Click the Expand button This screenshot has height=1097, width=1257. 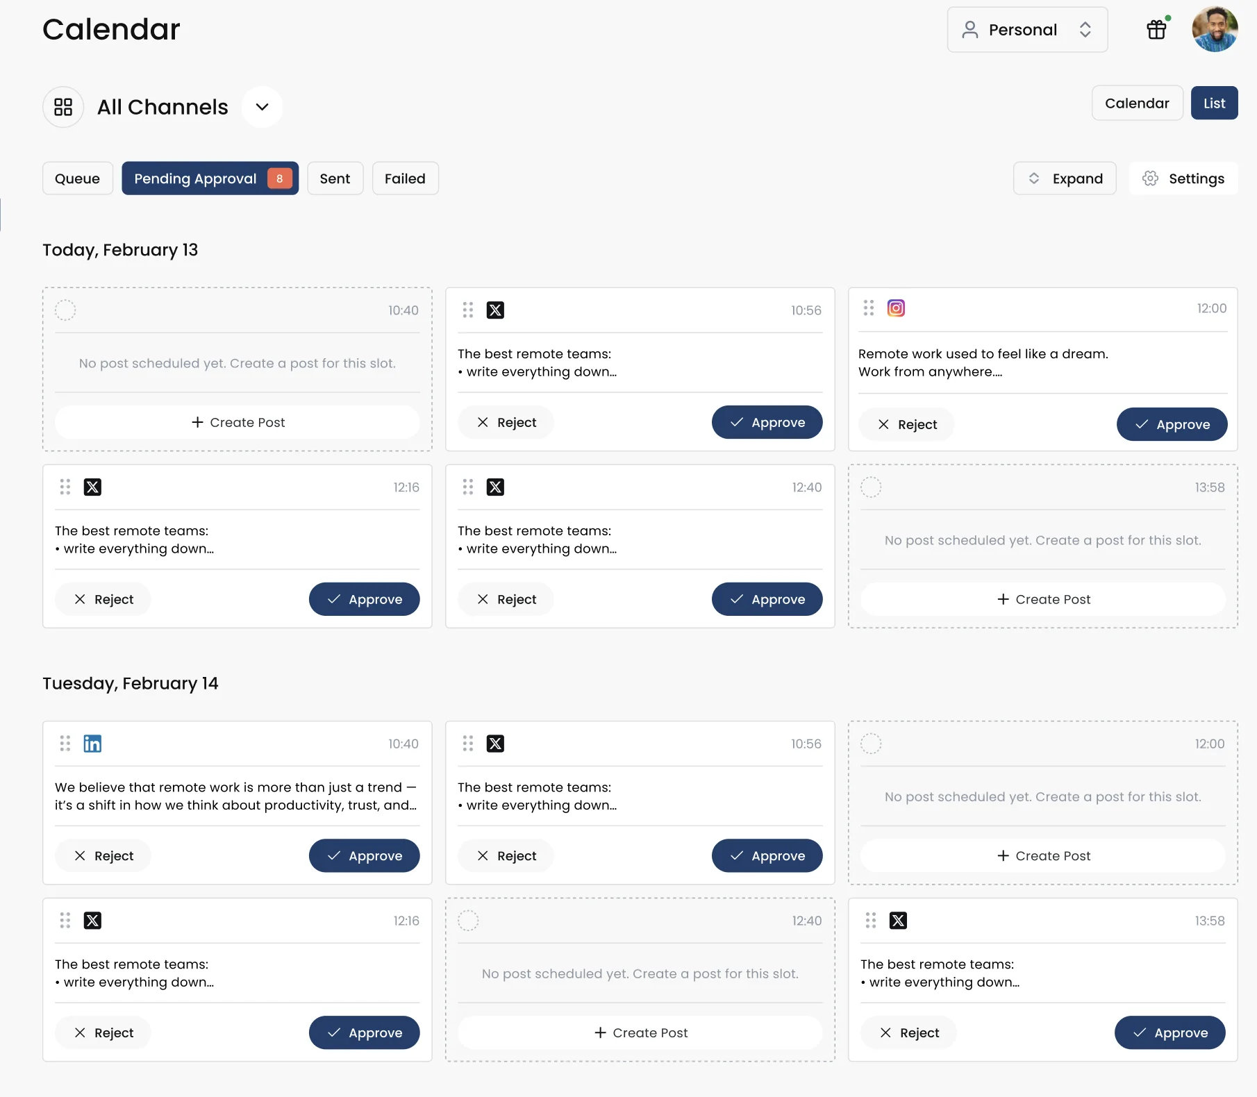click(x=1065, y=178)
